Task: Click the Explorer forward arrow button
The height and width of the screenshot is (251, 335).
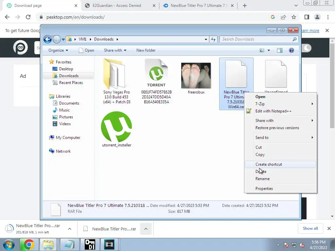Action: coord(57,39)
